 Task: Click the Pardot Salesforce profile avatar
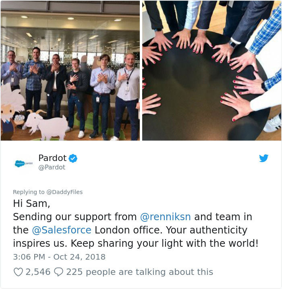click(x=24, y=163)
